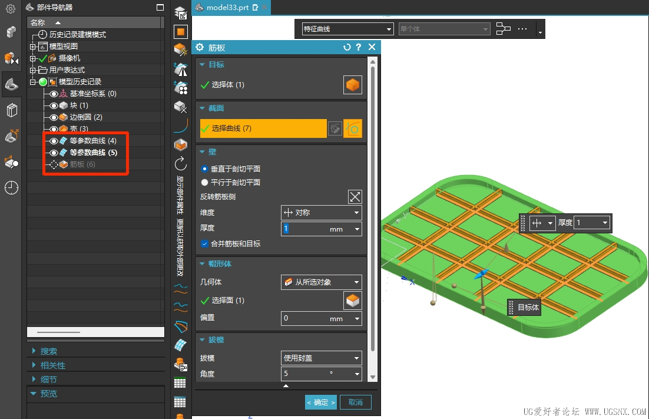Screen dimensions: 649x419
Task: Select 'Parallel to cut plane' radio button
Action: (x=204, y=182)
